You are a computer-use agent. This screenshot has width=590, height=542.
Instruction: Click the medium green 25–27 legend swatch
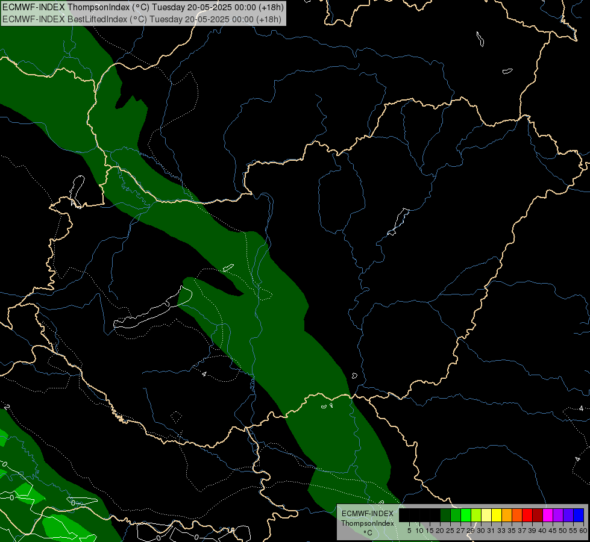[456, 515]
